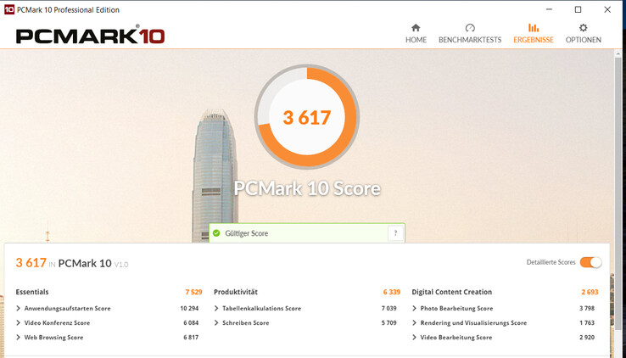The width and height of the screenshot is (626, 358).
Task: Click the value 3 798
Action: pos(587,308)
